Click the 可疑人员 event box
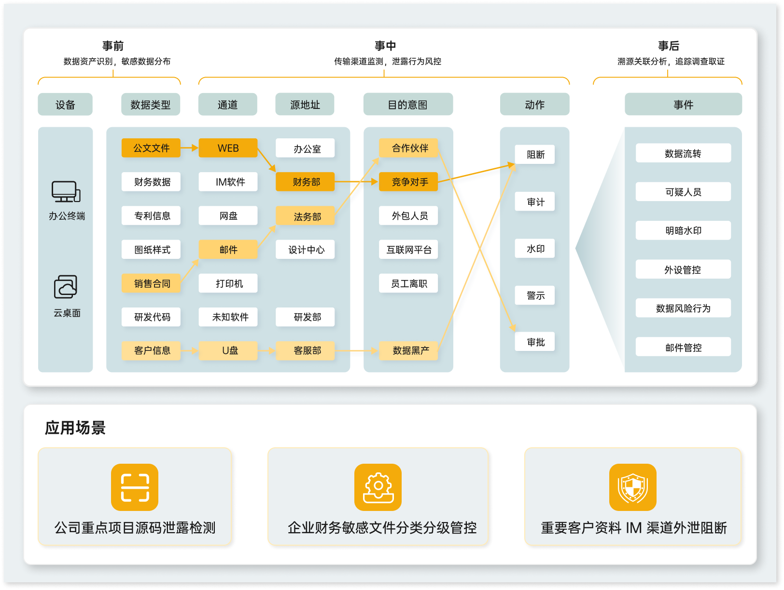Screen dimensions: 784x590 coord(683,192)
